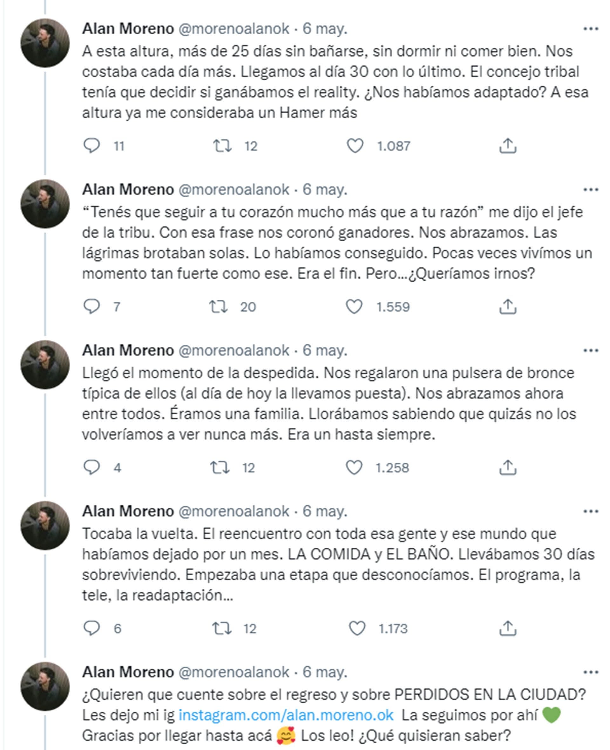The width and height of the screenshot is (610, 750).
Task: Open the overflow menu on the 'Tocaba la vuelta' tweet
Action: [590, 512]
